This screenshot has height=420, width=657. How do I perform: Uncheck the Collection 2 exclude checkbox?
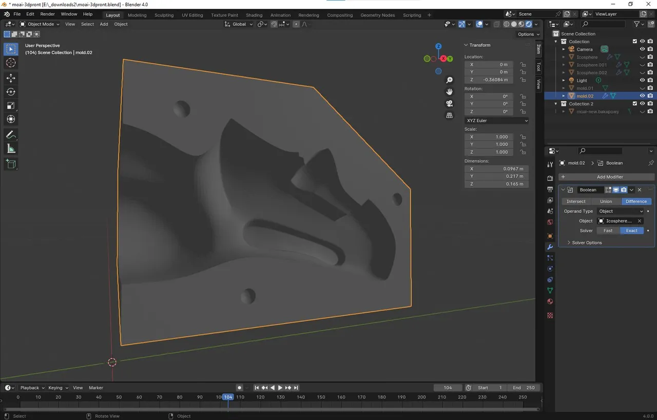pyautogui.click(x=635, y=104)
